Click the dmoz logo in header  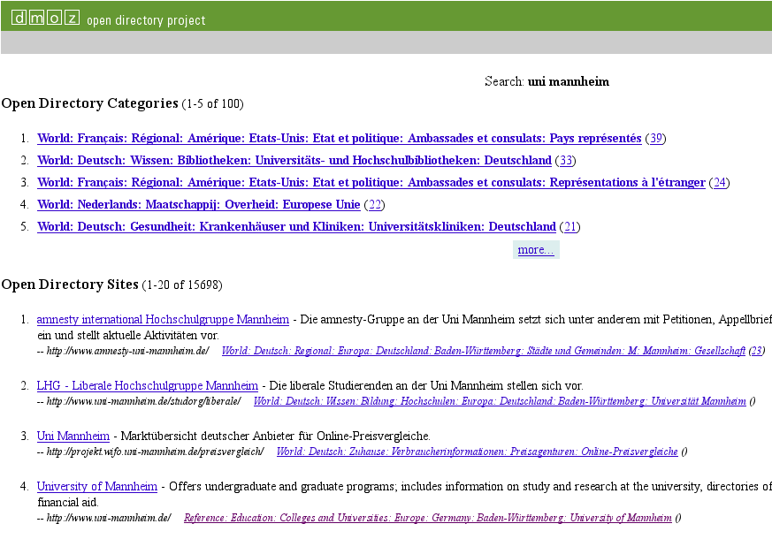click(x=45, y=18)
